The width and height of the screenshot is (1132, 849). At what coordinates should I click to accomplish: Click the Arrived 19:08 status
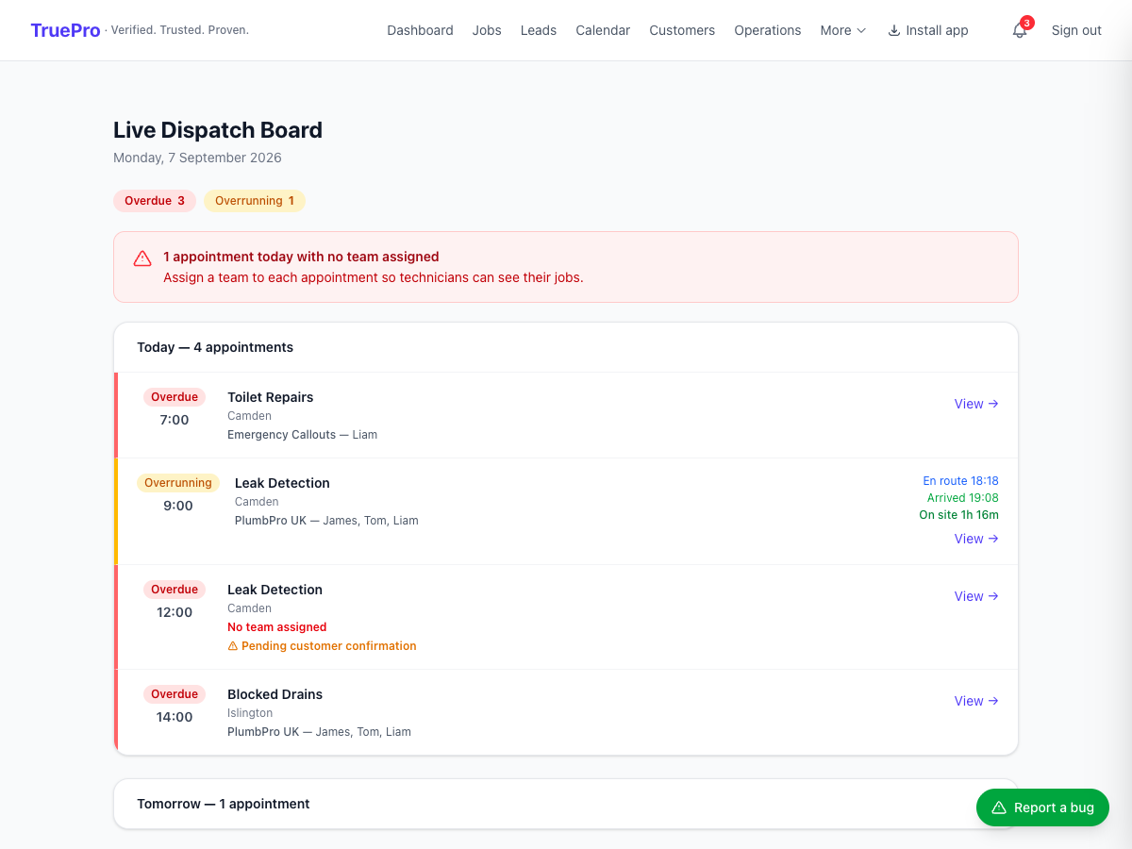click(962, 498)
